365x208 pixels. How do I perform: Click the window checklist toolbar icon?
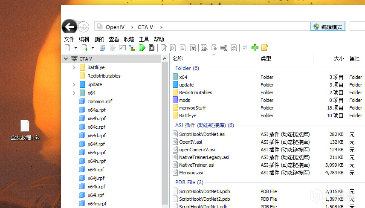(x=122, y=48)
